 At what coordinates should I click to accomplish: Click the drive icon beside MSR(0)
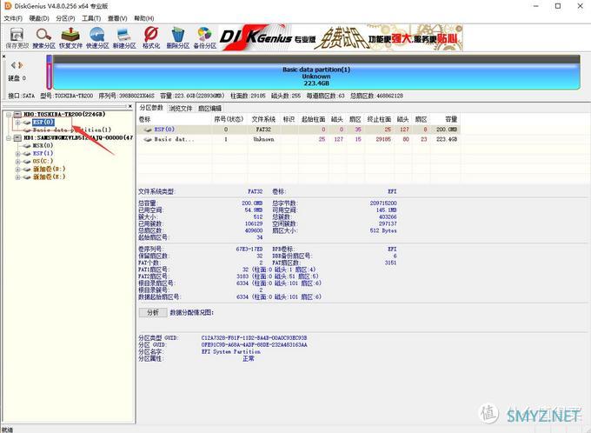[27, 145]
